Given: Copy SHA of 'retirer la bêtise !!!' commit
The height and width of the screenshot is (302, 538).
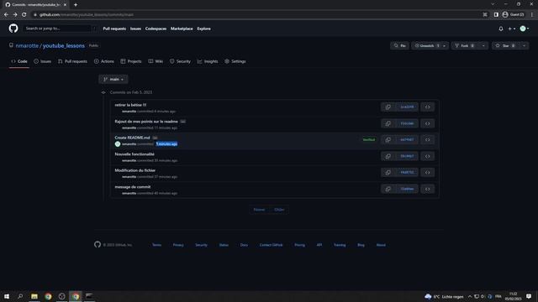Looking at the screenshot, I should [x=388, y=107].
